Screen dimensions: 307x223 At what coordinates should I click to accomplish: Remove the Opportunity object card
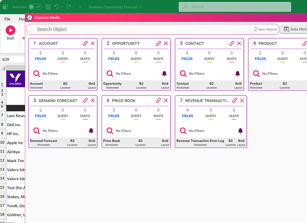coord(166,43)
